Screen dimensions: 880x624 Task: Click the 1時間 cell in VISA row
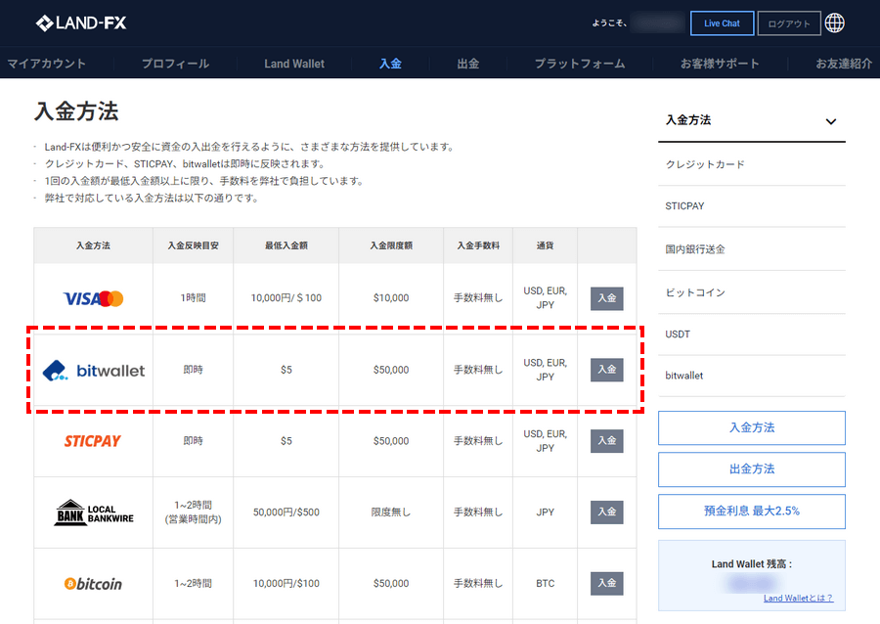pyautogui.click(x=193, y=298)
